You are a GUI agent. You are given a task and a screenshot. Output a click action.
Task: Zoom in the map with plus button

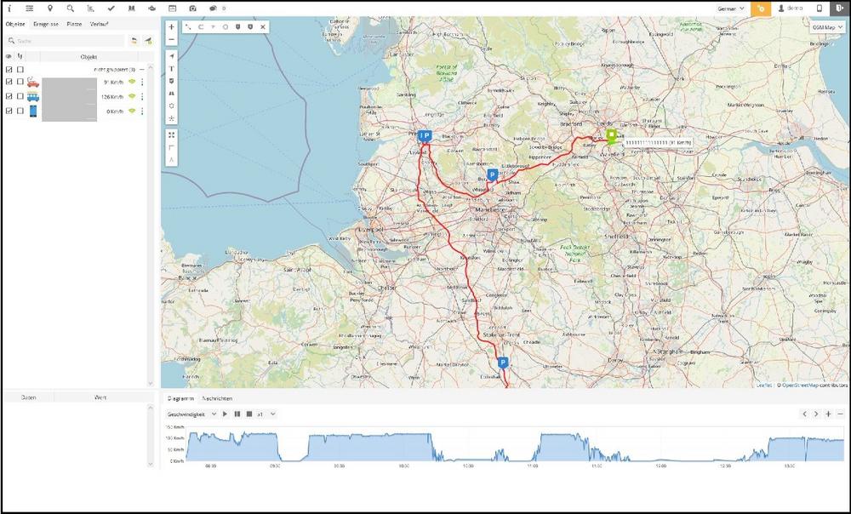[172, 27]
